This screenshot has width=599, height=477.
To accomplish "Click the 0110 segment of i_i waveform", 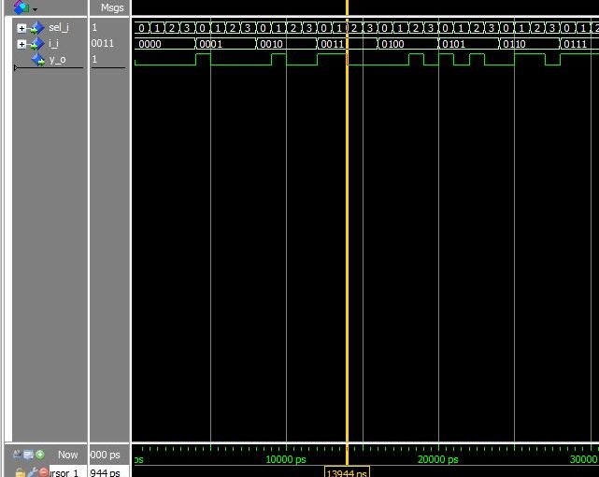I will pyautogui.click(x=530, y=44).
